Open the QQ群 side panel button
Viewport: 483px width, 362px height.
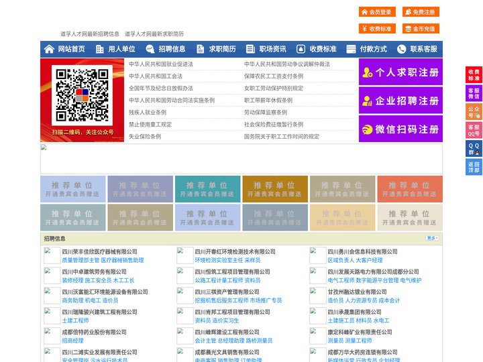coord(474,149)
